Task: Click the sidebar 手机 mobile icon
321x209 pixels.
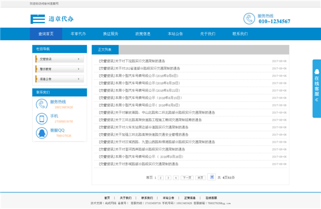Action: [x=42, y=119]
